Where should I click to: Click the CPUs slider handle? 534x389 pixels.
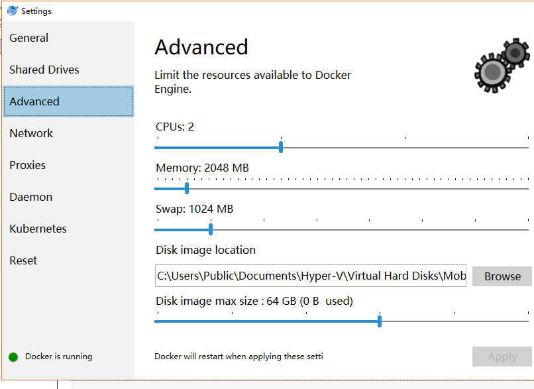pyautogui.click(x=281, y=148)
